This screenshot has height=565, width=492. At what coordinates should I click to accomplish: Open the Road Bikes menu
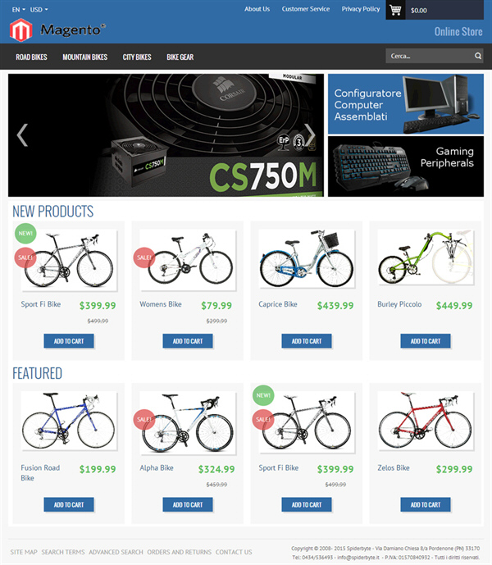[x=31, y=57]
